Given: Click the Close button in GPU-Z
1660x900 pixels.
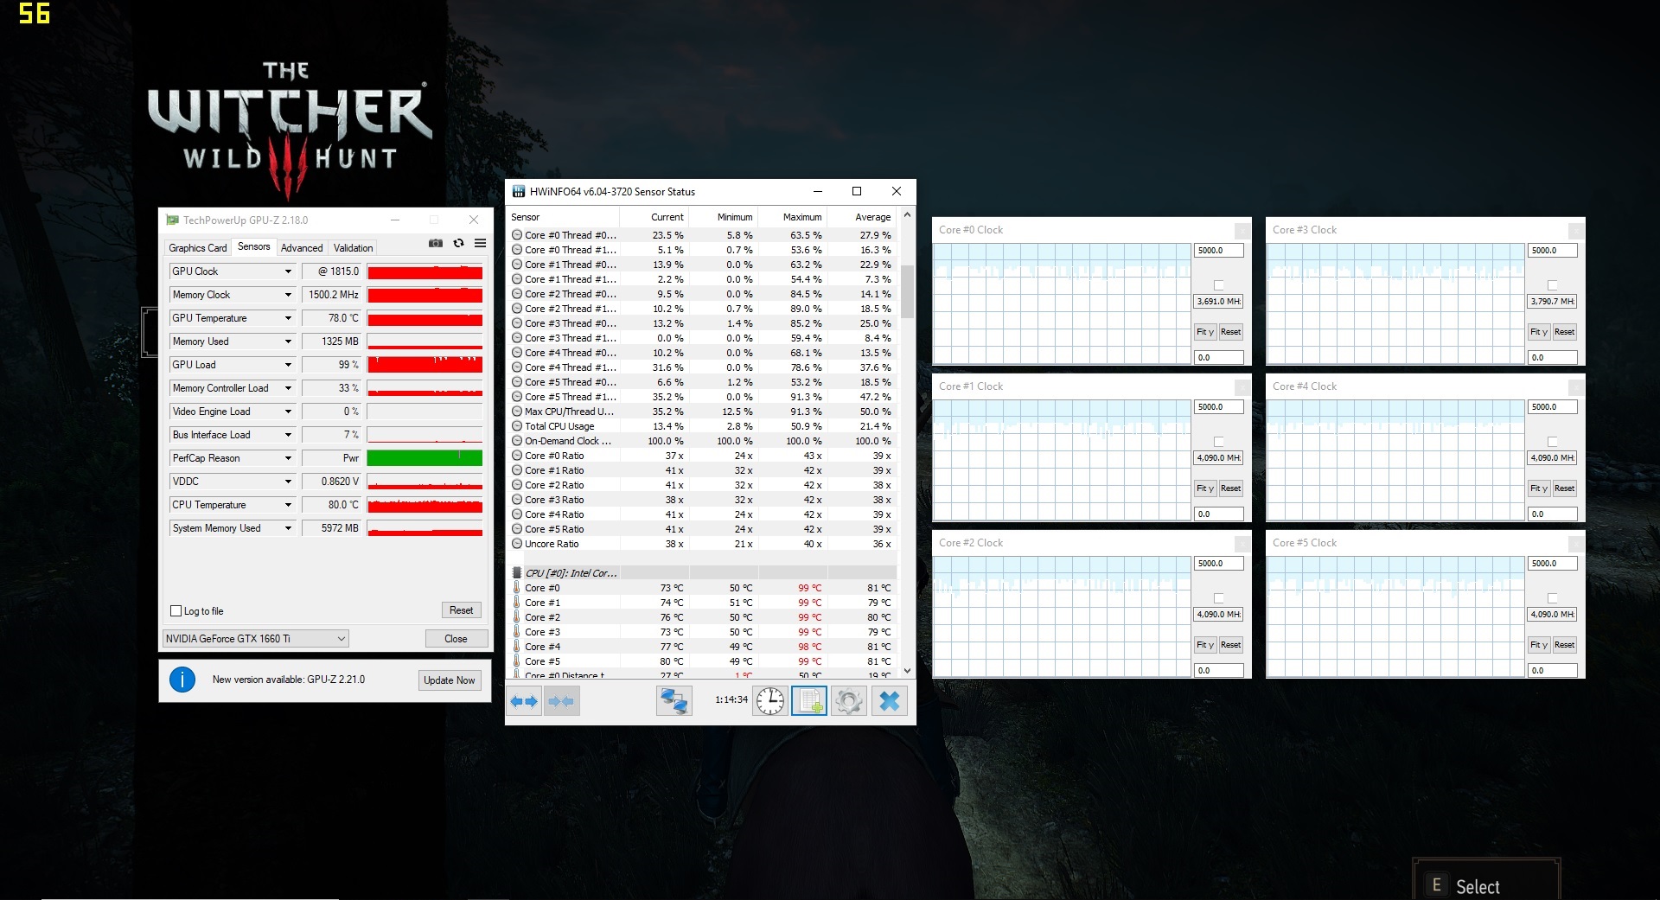Looking at the screenshot, I should tap(456, 639).
